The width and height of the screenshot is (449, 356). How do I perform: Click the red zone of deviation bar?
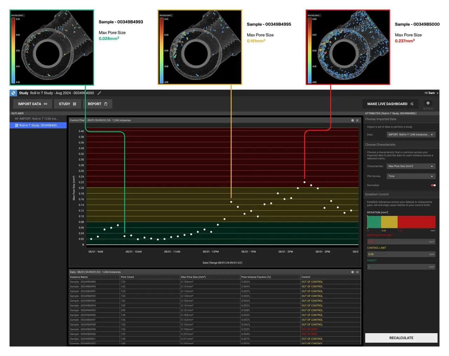[x=416, y=222]
